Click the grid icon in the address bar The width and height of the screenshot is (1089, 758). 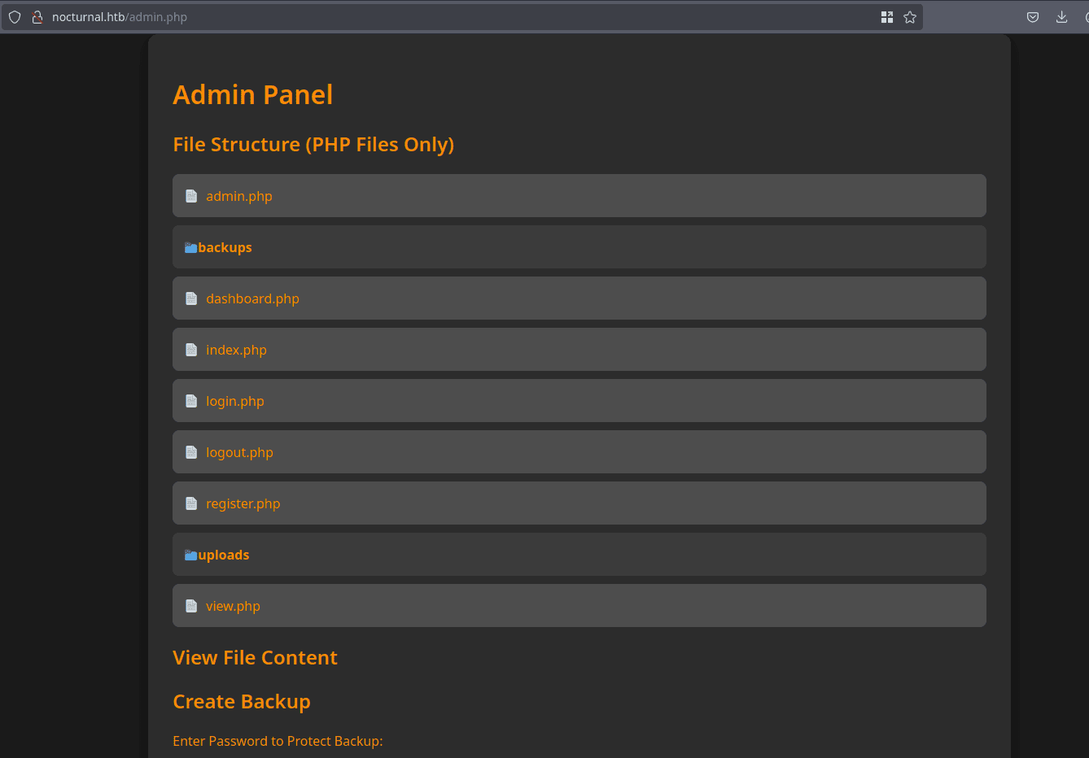[887, 17]
